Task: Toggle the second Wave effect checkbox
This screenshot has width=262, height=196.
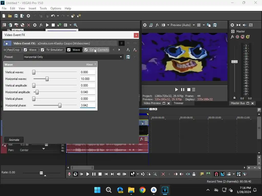Action: coord(69,50)
